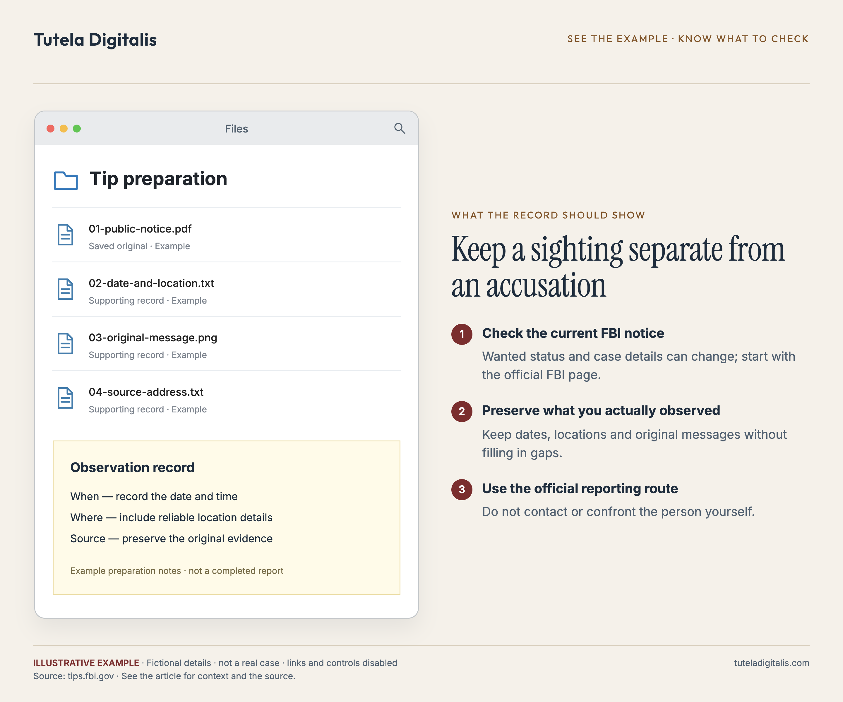The image size is (843, 702).
Task: Click the yellow minimize dot in Files window
Action: coord(64,128)
